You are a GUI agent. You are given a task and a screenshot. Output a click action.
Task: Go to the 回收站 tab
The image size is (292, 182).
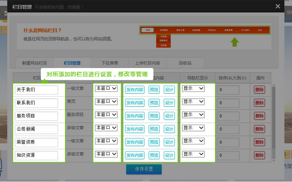[x=185, y=63]
